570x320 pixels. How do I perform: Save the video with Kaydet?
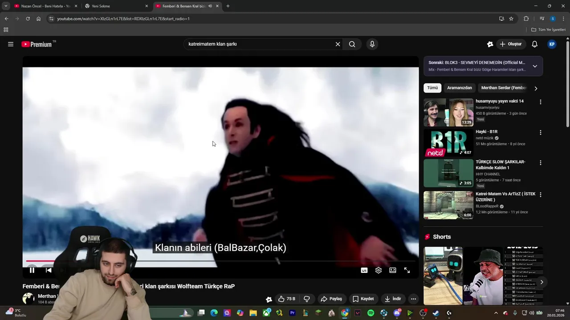pyautogui.click(x=363, y=299)
